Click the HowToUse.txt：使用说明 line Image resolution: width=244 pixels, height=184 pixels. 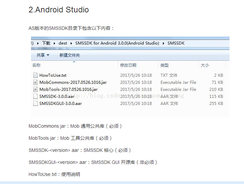point(54,174)
